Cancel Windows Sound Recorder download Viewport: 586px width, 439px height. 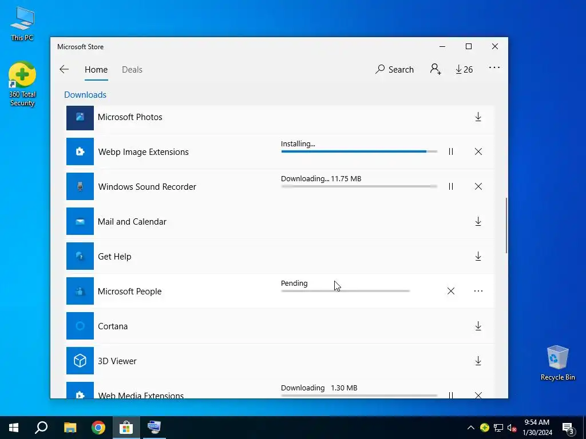(478, 186)
